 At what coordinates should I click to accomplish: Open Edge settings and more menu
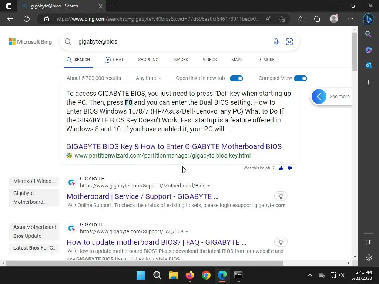(x=351, y=19)
